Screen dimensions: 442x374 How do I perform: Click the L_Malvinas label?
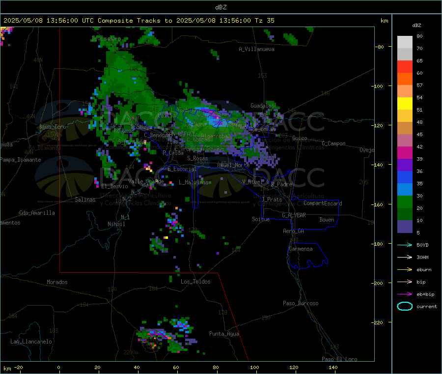pos(193,182)
